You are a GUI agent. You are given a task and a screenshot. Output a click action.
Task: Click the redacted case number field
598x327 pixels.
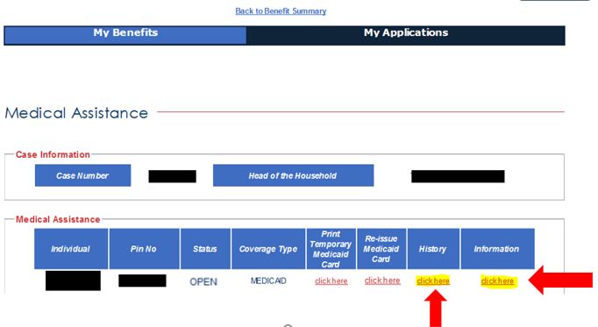[x=173, y=176]
